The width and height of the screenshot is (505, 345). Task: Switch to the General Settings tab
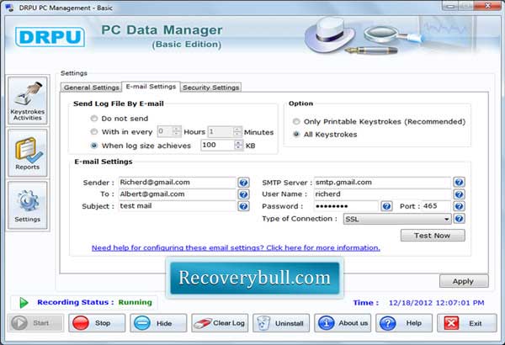point(92,87)
